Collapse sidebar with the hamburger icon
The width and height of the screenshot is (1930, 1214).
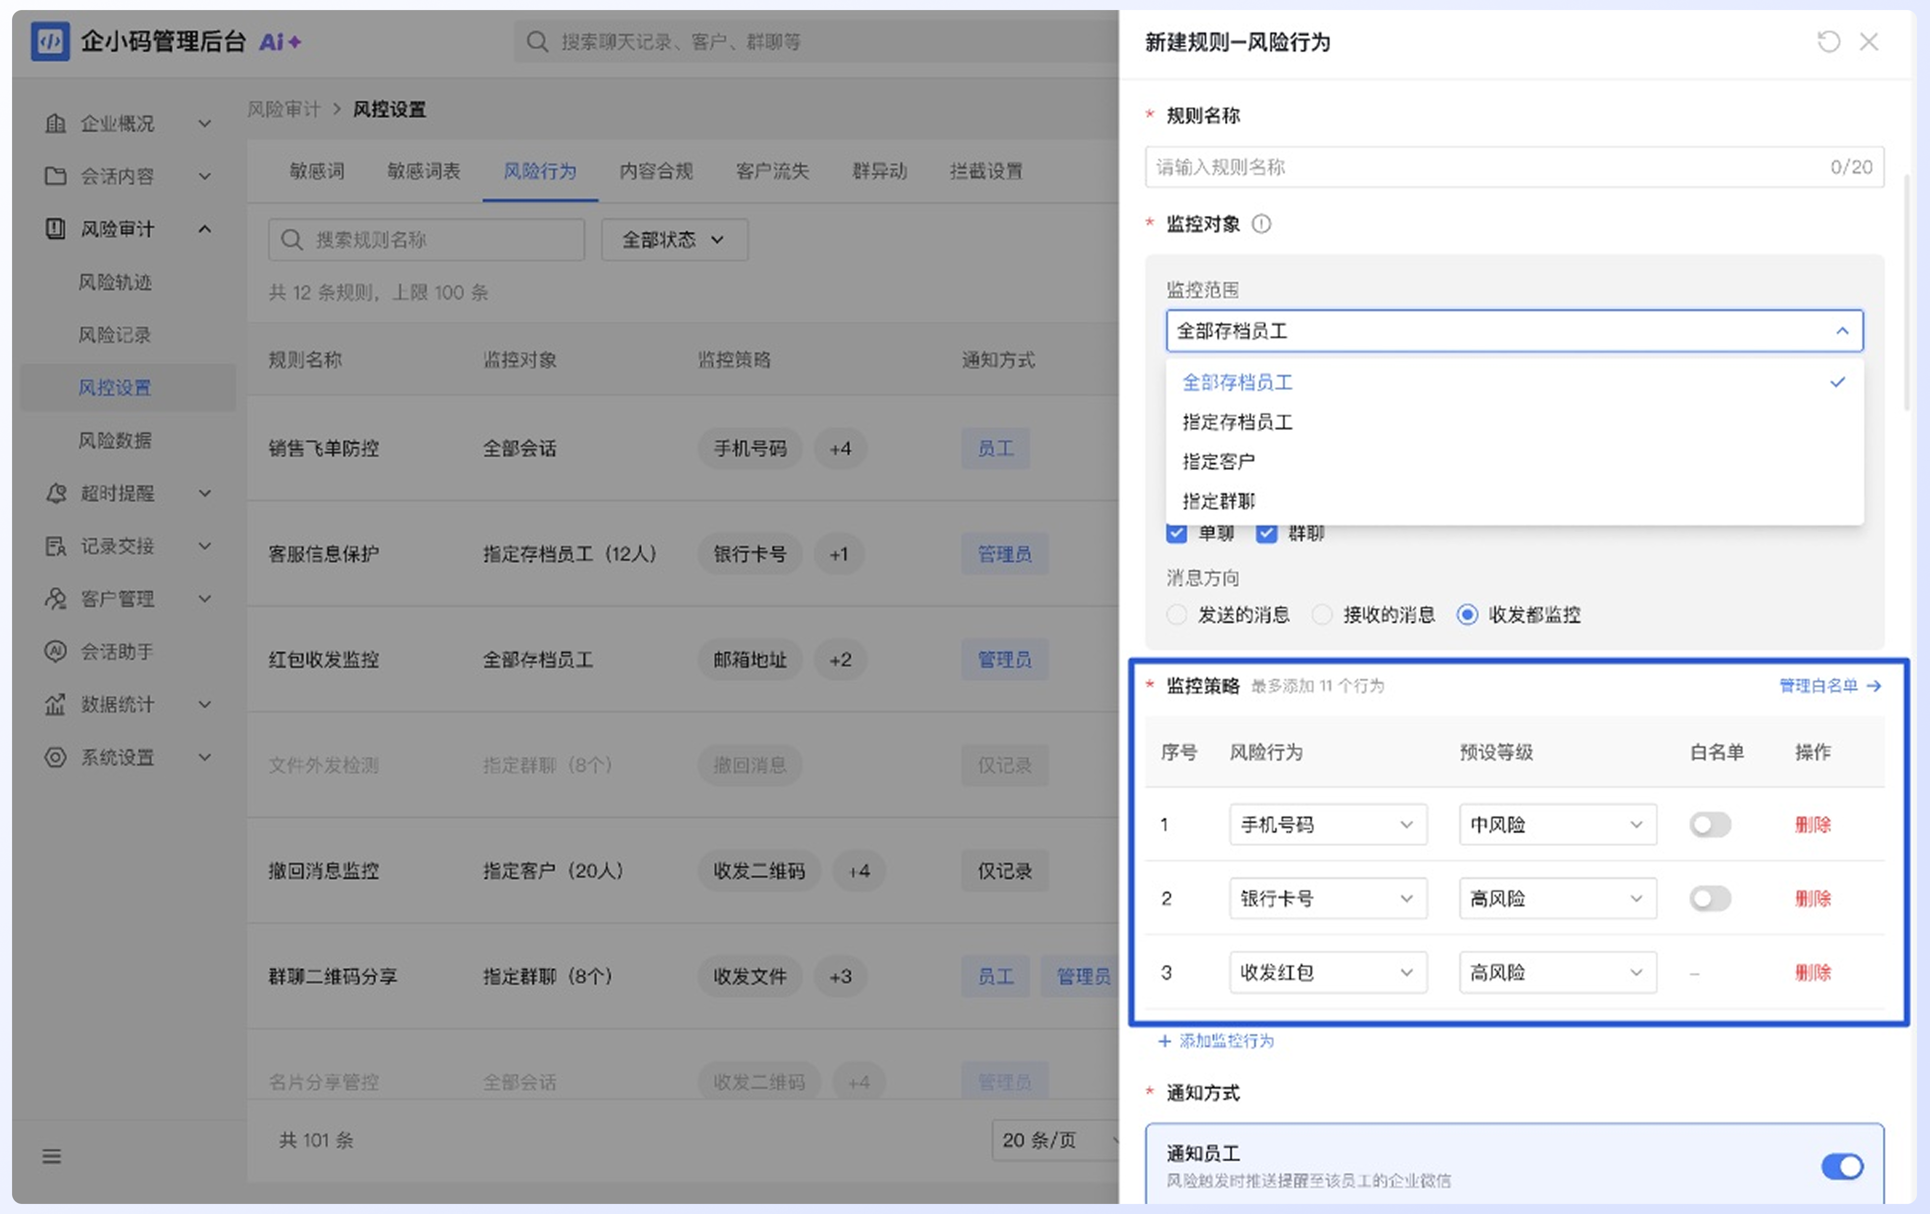[52, 1156]
